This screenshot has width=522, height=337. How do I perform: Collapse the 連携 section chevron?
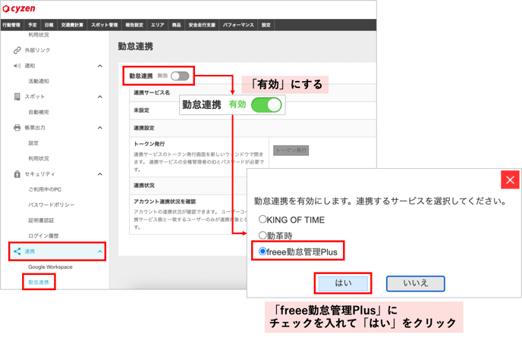[x=100, y=251]
